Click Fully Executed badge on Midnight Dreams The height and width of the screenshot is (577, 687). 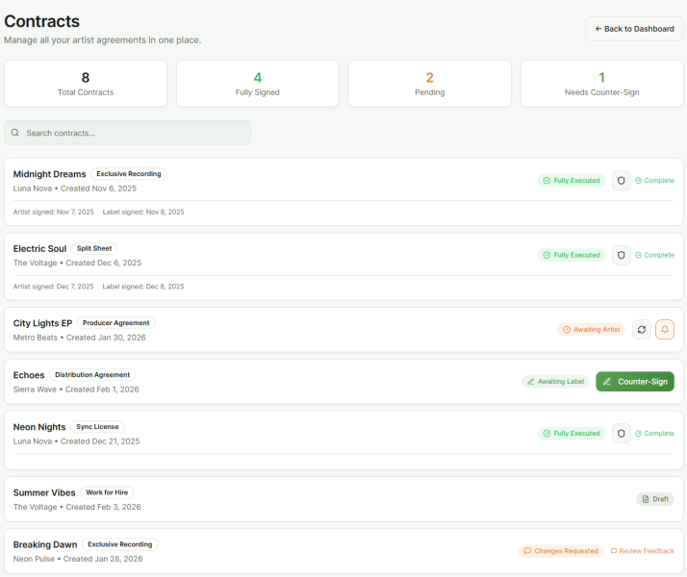571,180
